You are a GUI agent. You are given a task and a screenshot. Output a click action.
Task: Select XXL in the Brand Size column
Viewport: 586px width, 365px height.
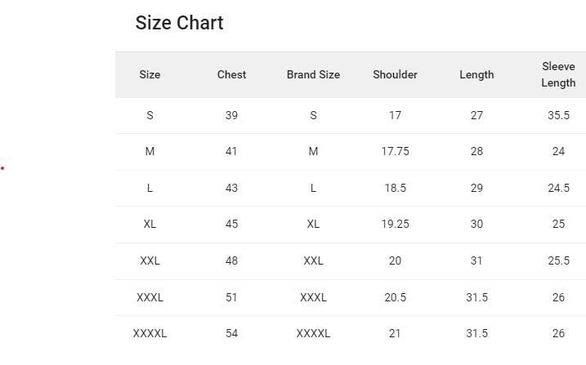313,260
